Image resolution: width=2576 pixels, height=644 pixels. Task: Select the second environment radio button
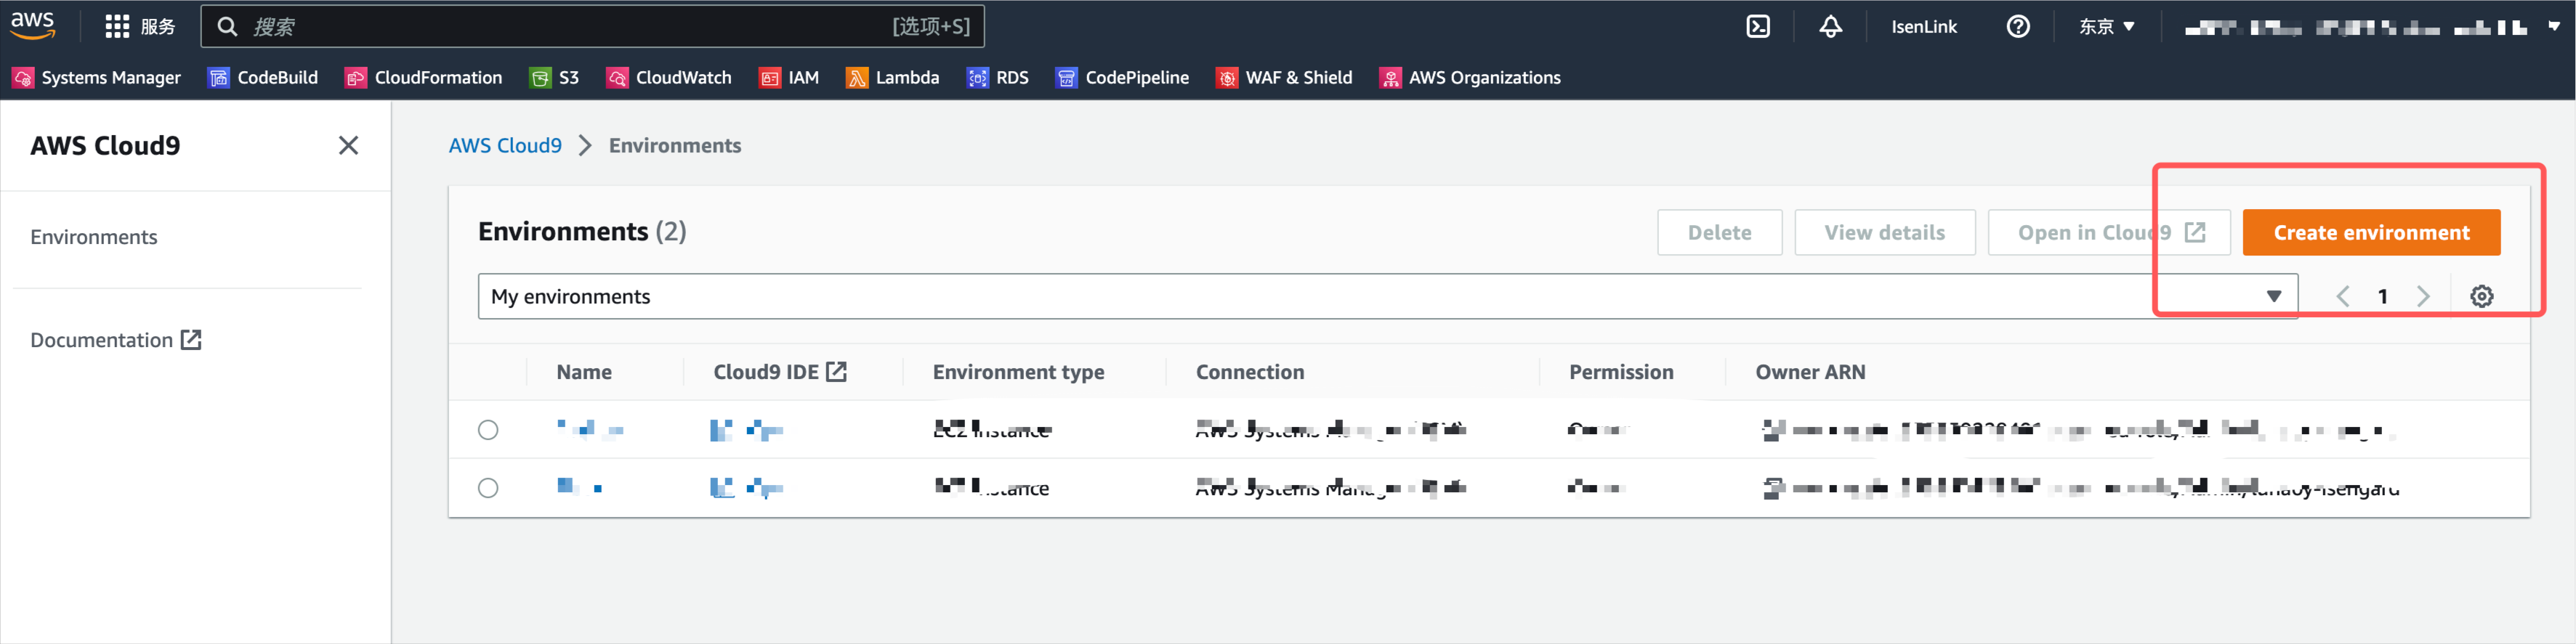(x=488, y=488)
